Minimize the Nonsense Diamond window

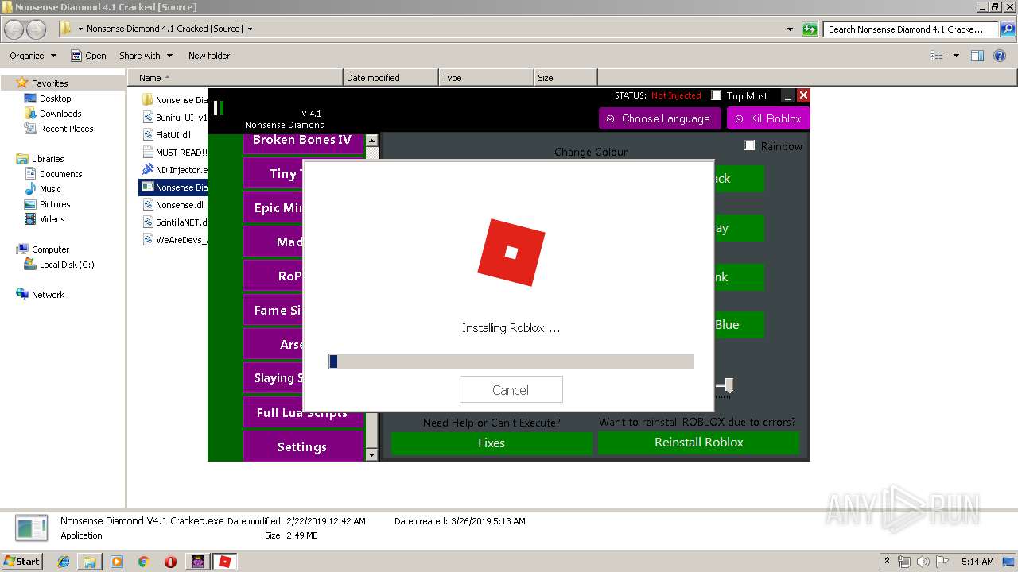[x=788, y=95]
